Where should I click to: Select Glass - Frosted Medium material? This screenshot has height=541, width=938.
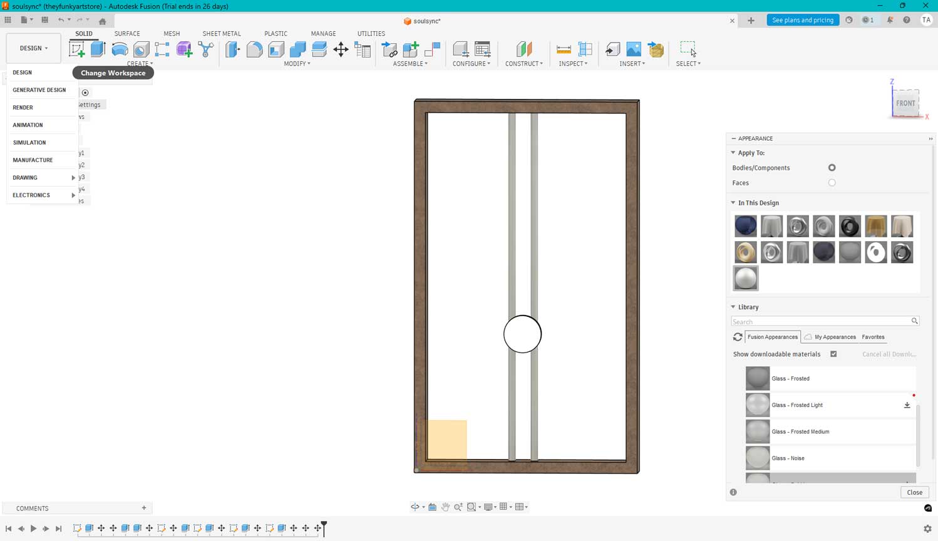coord(830,432)
